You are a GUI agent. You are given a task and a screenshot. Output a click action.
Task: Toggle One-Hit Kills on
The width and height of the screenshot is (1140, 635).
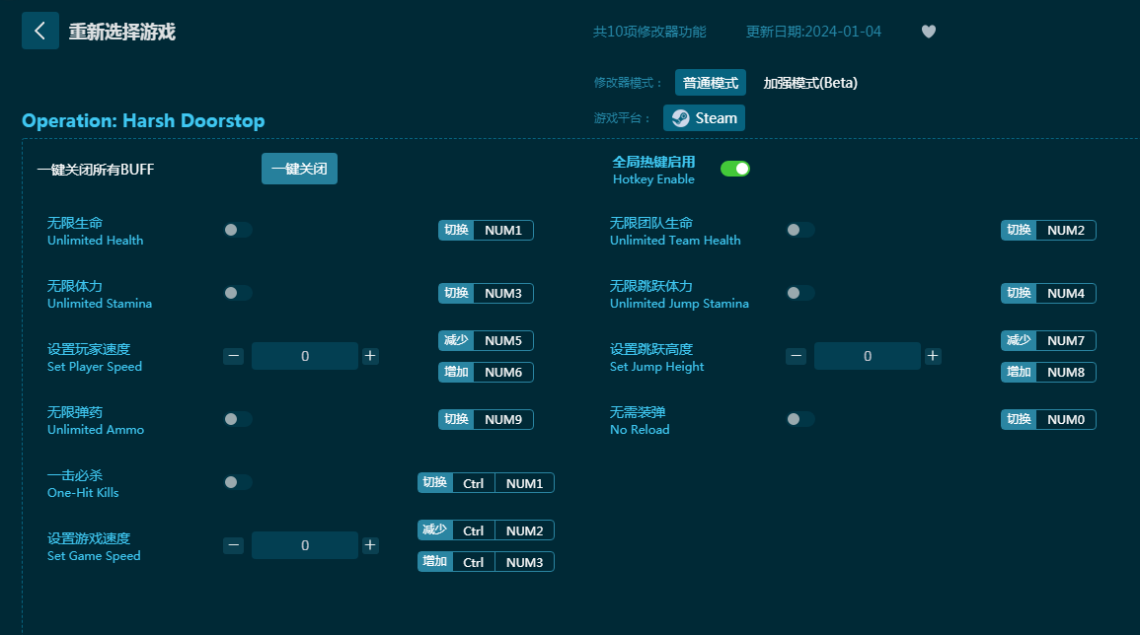pos(237,482)
